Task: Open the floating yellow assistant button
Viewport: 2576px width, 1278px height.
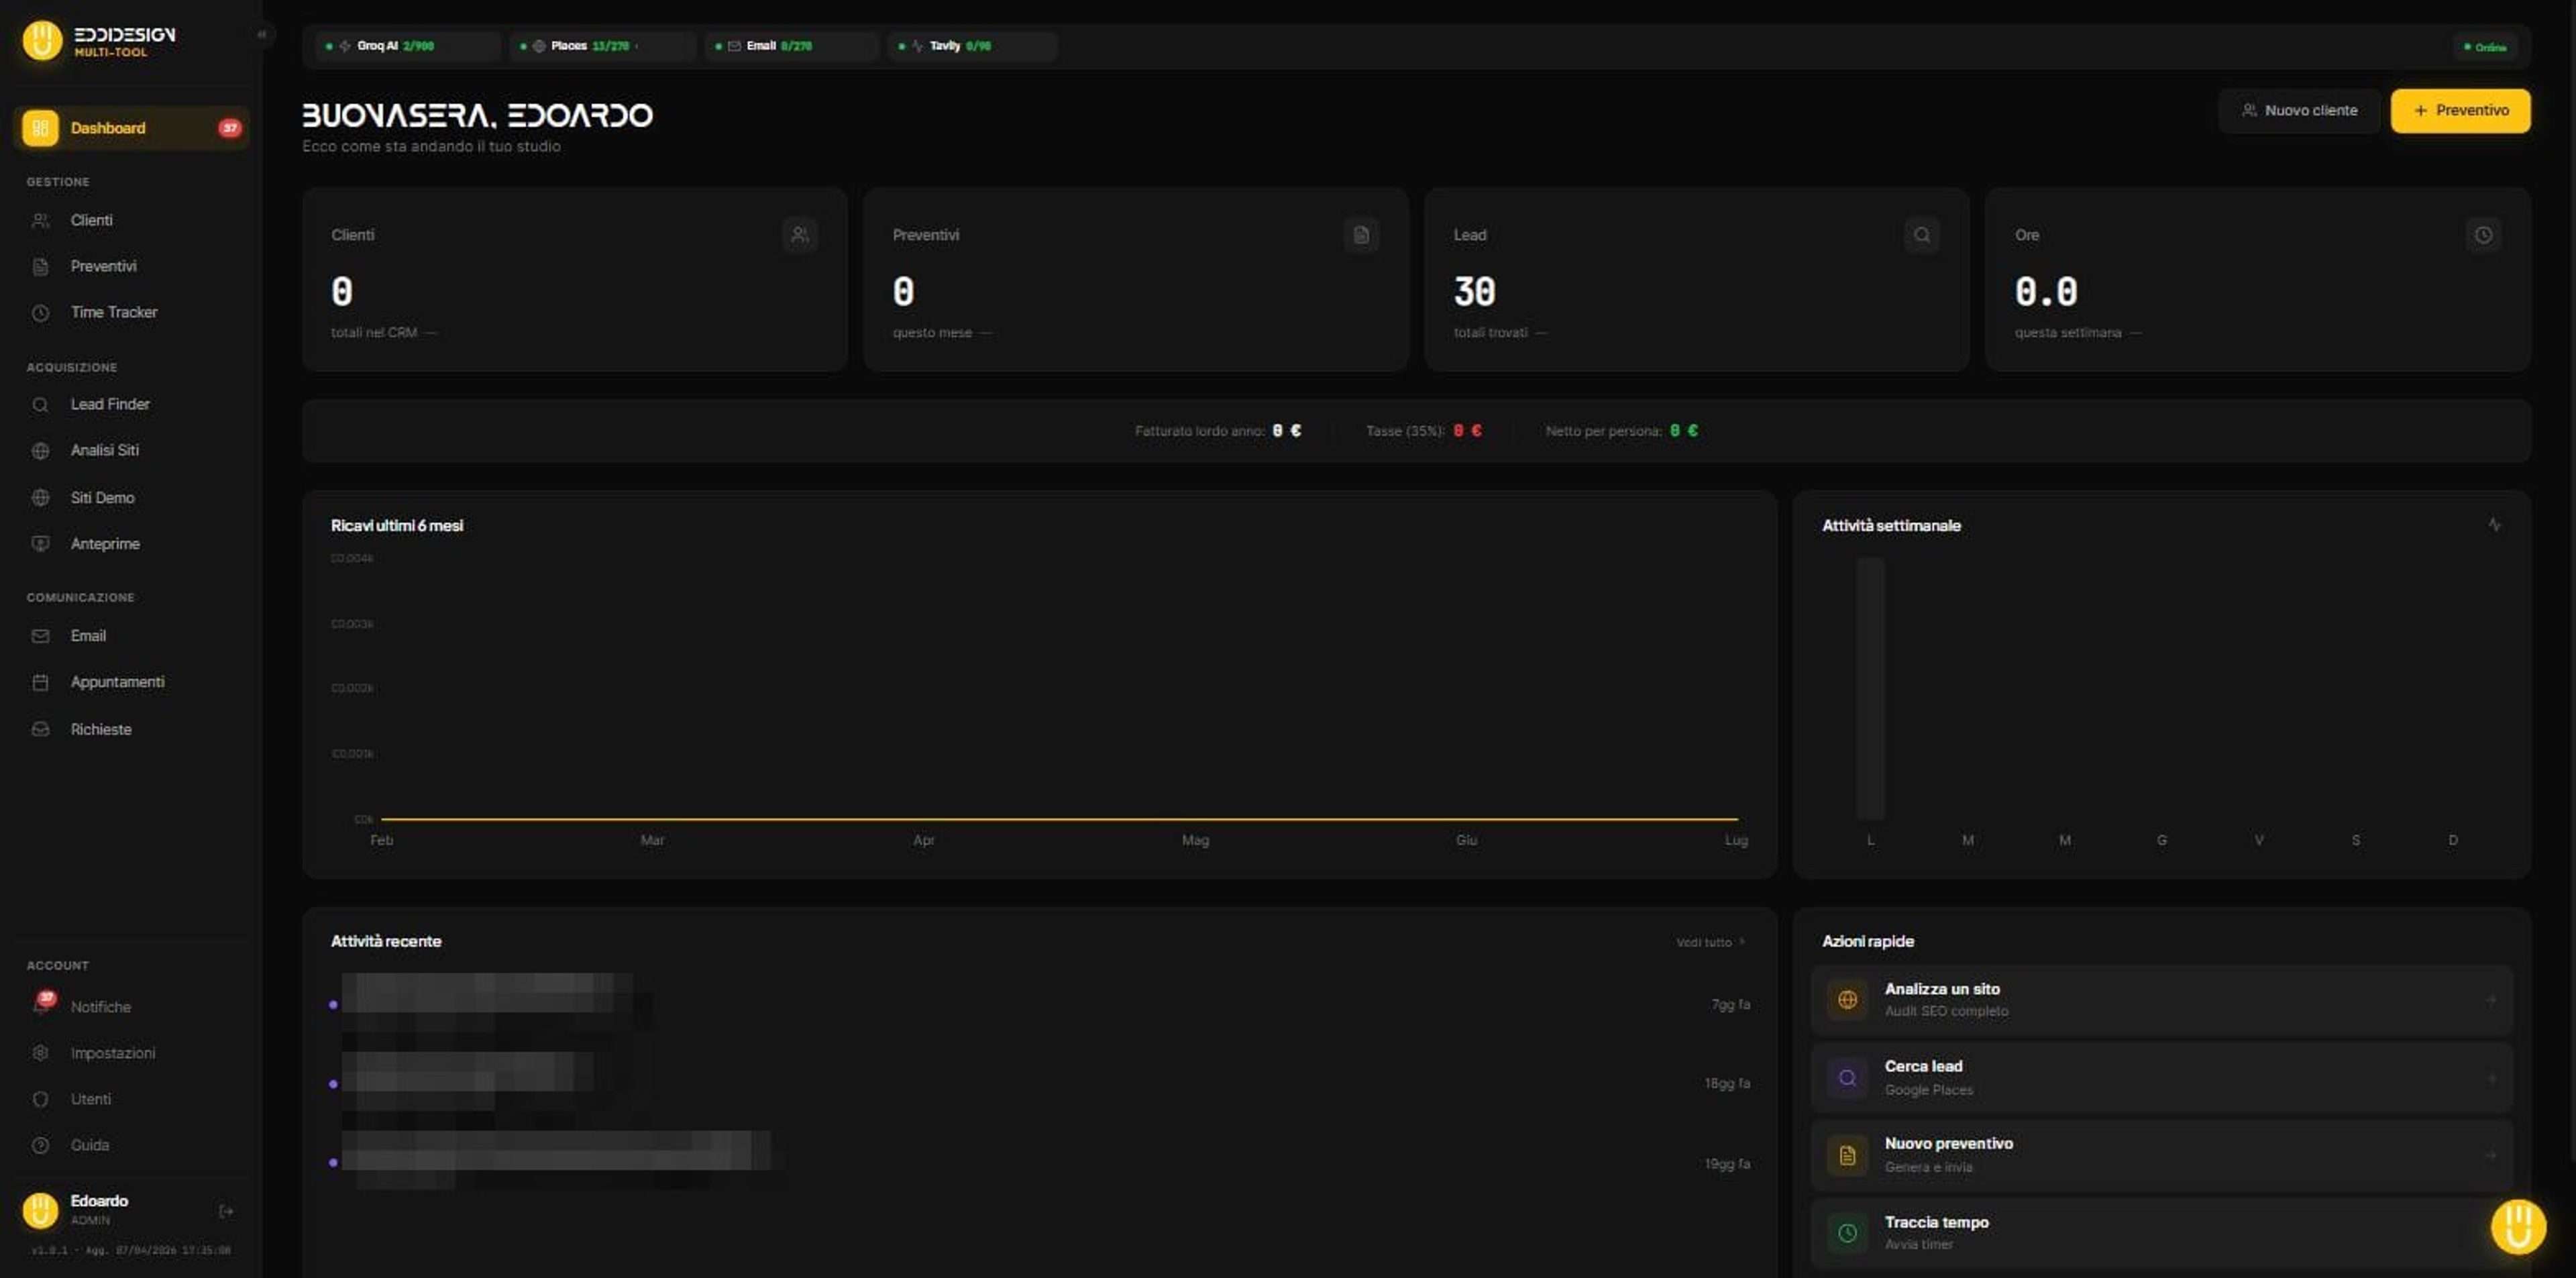Action: click(x=2518, y=1226)
